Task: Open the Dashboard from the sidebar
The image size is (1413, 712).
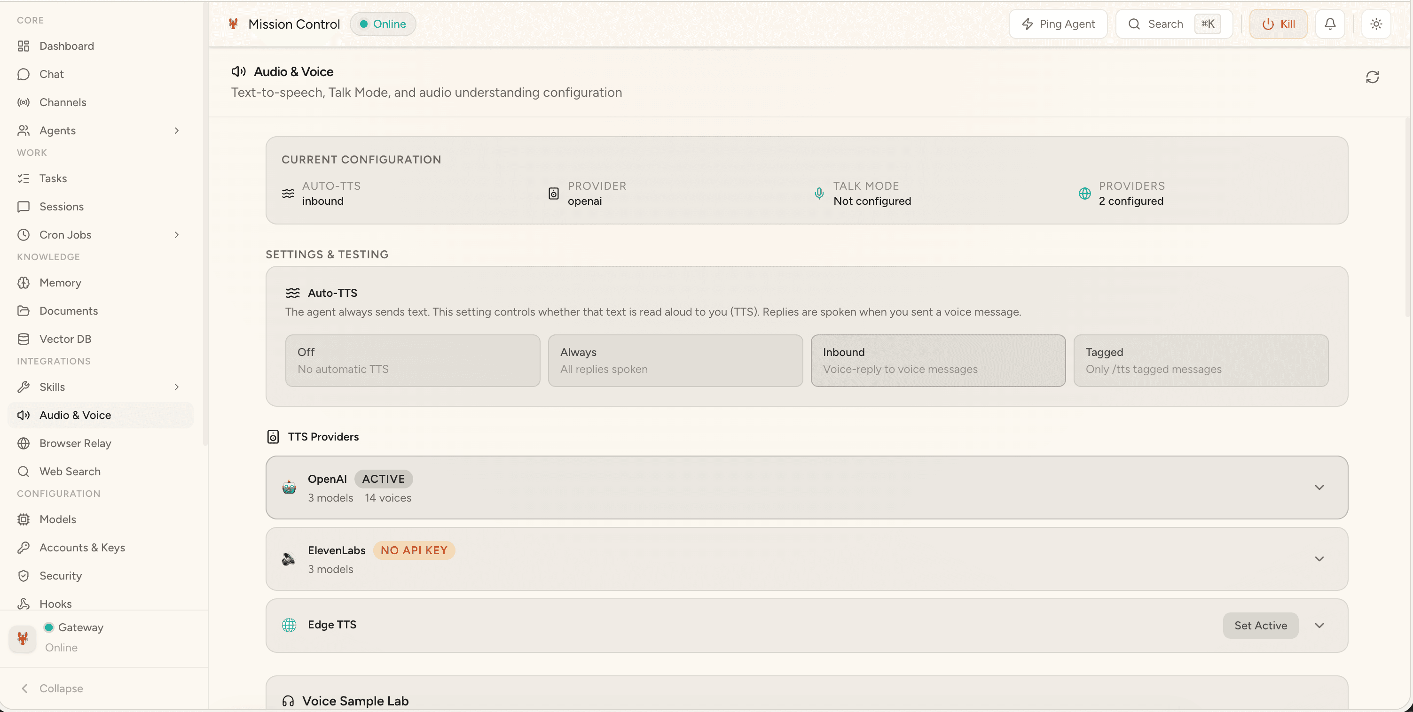Action: (x=66, y=46)
